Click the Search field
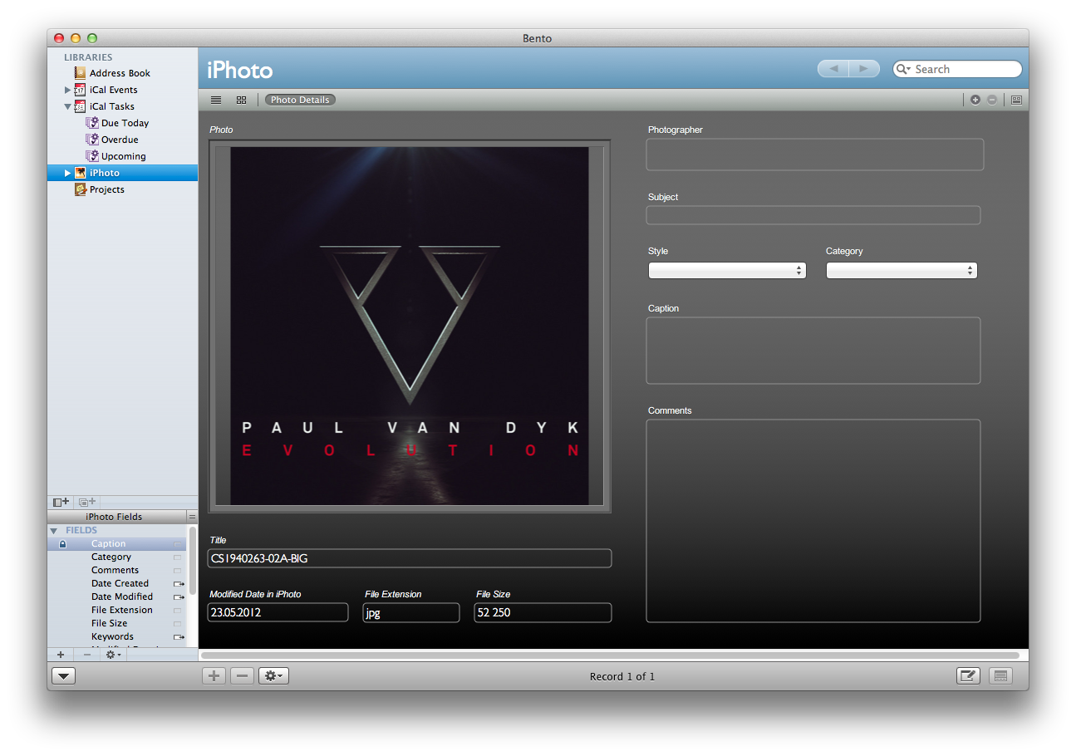This screenshot has height=756, width=1076. click(964, 69)
